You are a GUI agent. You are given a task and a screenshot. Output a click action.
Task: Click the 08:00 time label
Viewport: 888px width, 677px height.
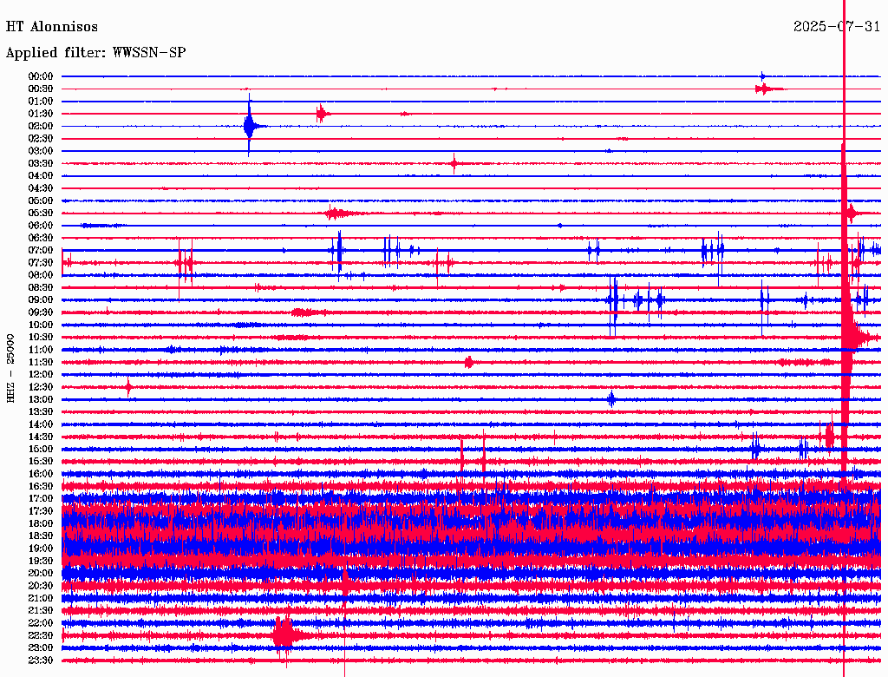(41, 275)
